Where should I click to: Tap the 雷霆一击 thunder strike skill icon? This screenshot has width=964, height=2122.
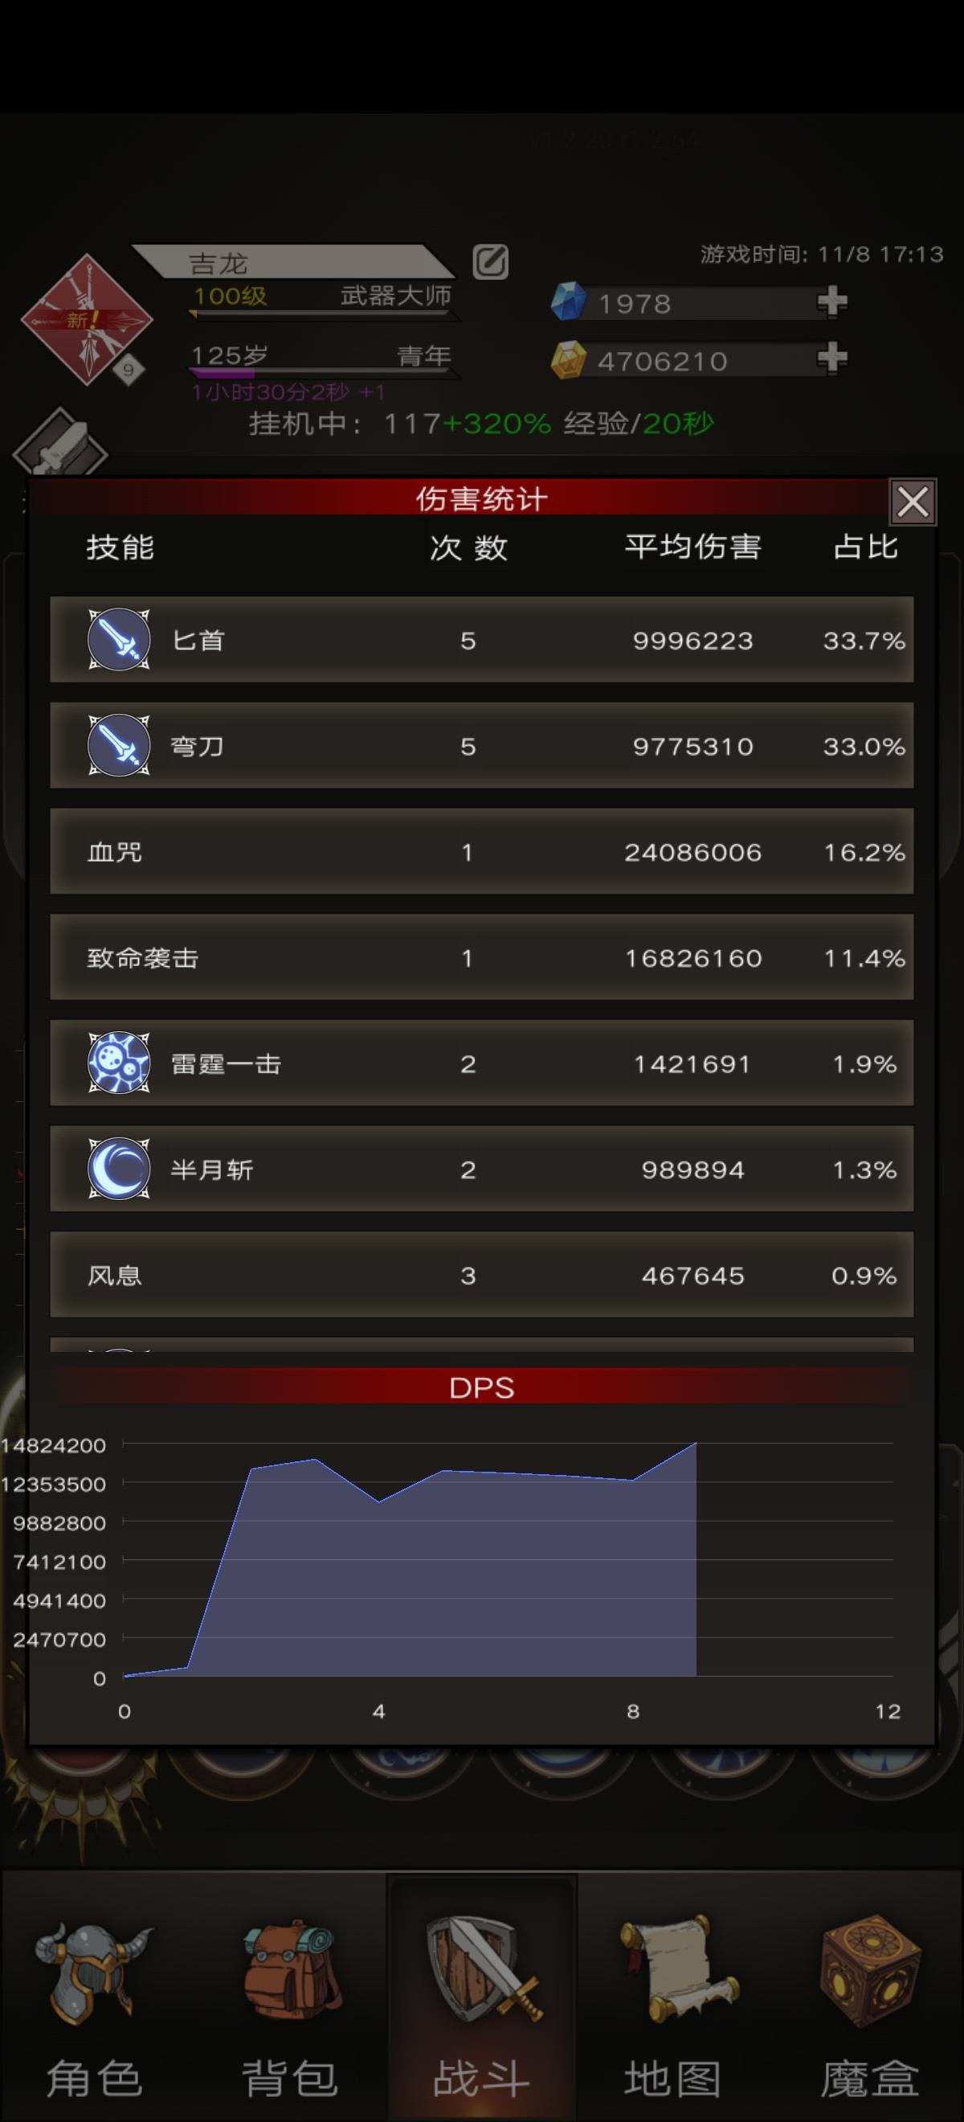click(x=120, y=1063)
